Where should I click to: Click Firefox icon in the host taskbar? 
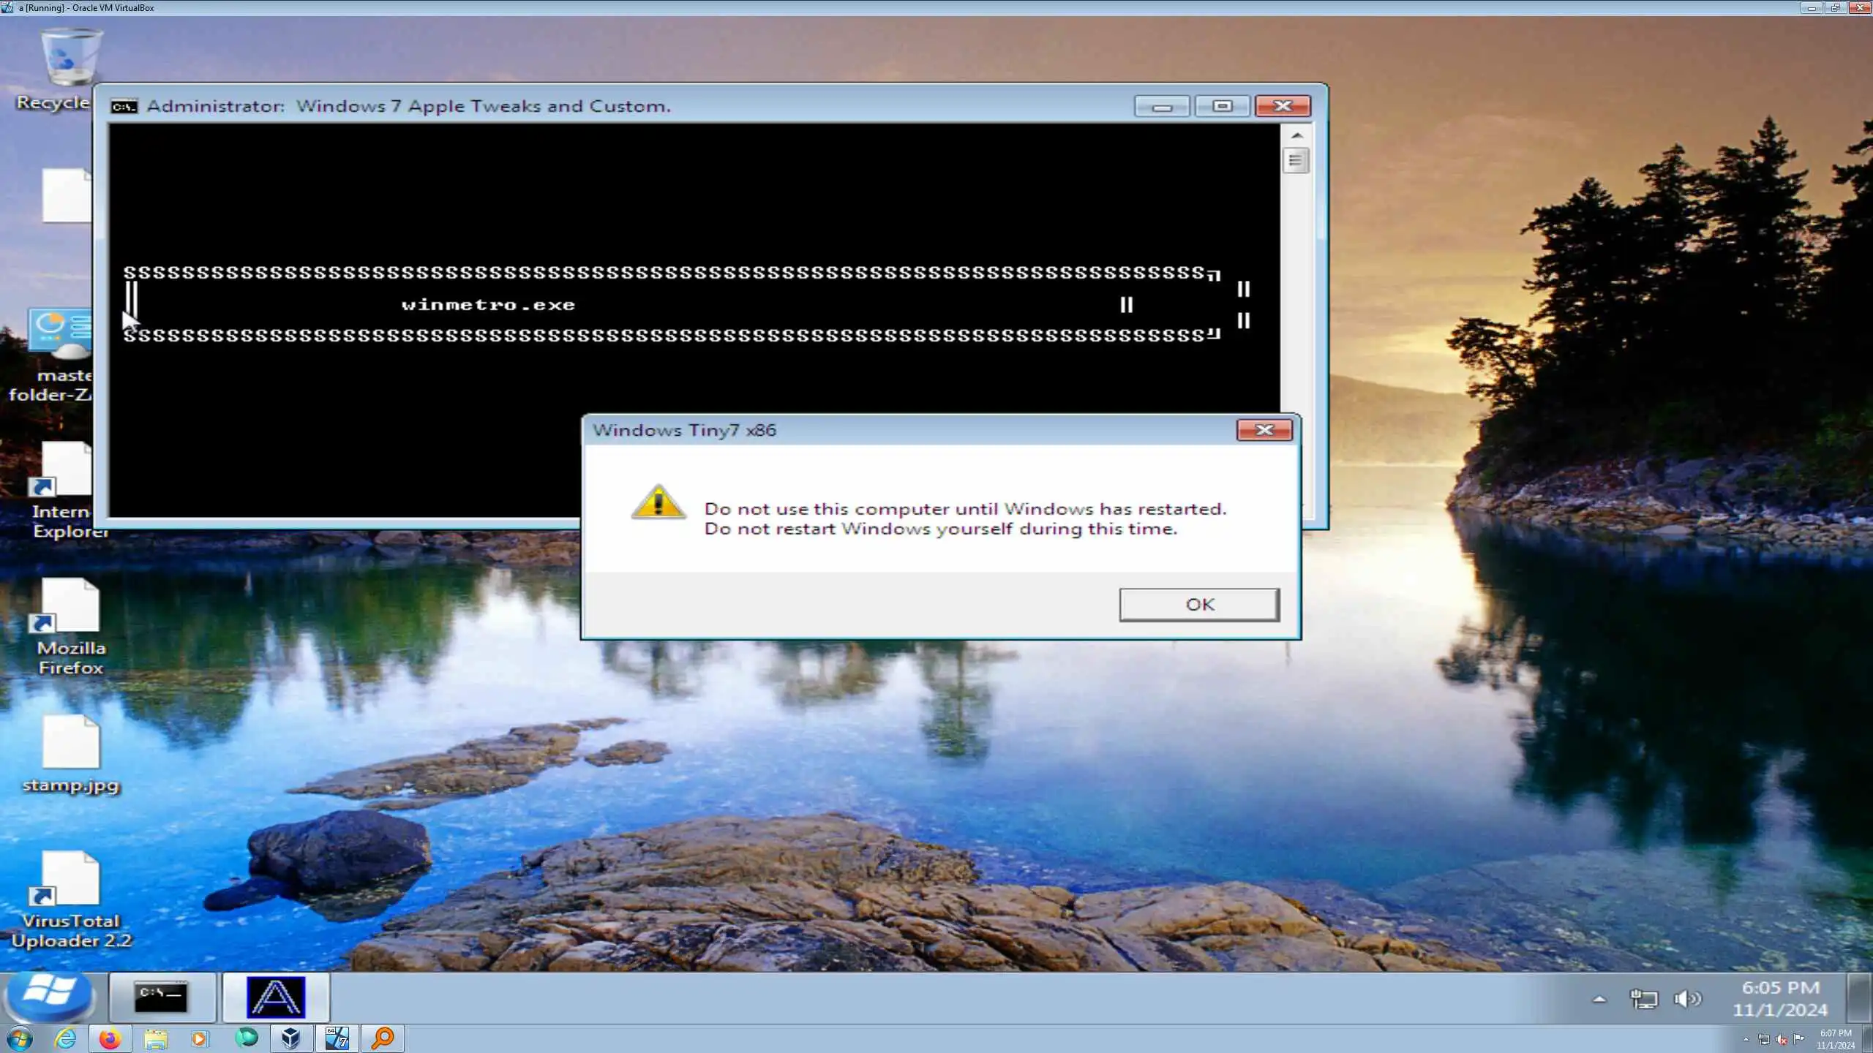(x=110, y=1038)
